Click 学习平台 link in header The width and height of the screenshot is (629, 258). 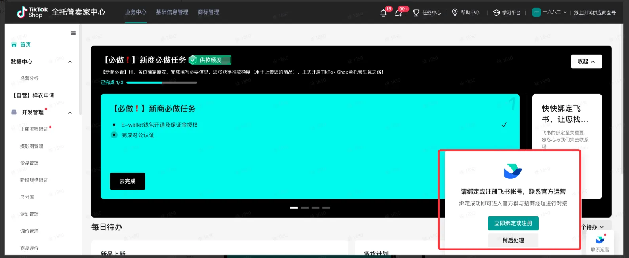tap(511, 13)
